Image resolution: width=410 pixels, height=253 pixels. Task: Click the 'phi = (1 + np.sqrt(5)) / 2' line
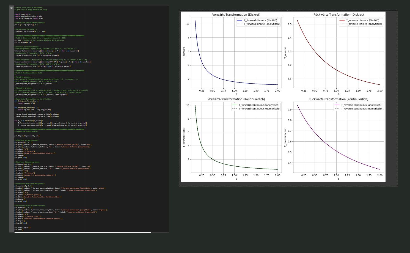point(26,25)
